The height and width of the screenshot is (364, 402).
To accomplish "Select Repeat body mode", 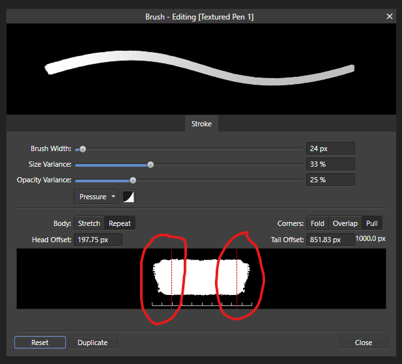I will point(120,223).
